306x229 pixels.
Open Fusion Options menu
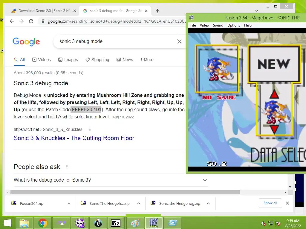click(x=234, y=25)
